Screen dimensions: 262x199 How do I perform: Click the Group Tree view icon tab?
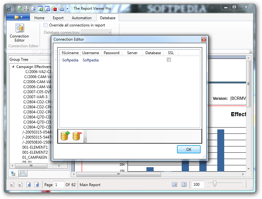pos(13,174)
